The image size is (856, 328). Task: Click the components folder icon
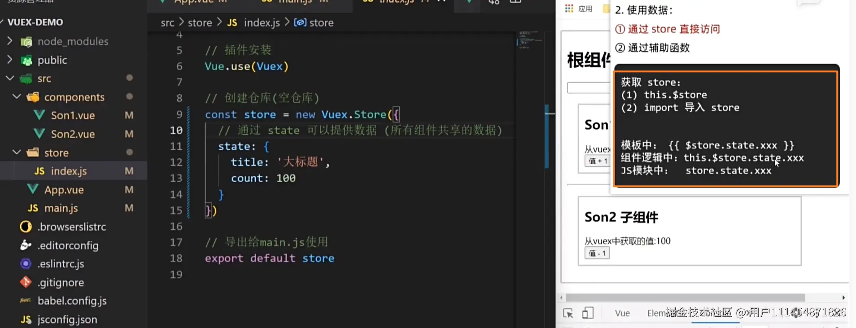coord(33,97)
